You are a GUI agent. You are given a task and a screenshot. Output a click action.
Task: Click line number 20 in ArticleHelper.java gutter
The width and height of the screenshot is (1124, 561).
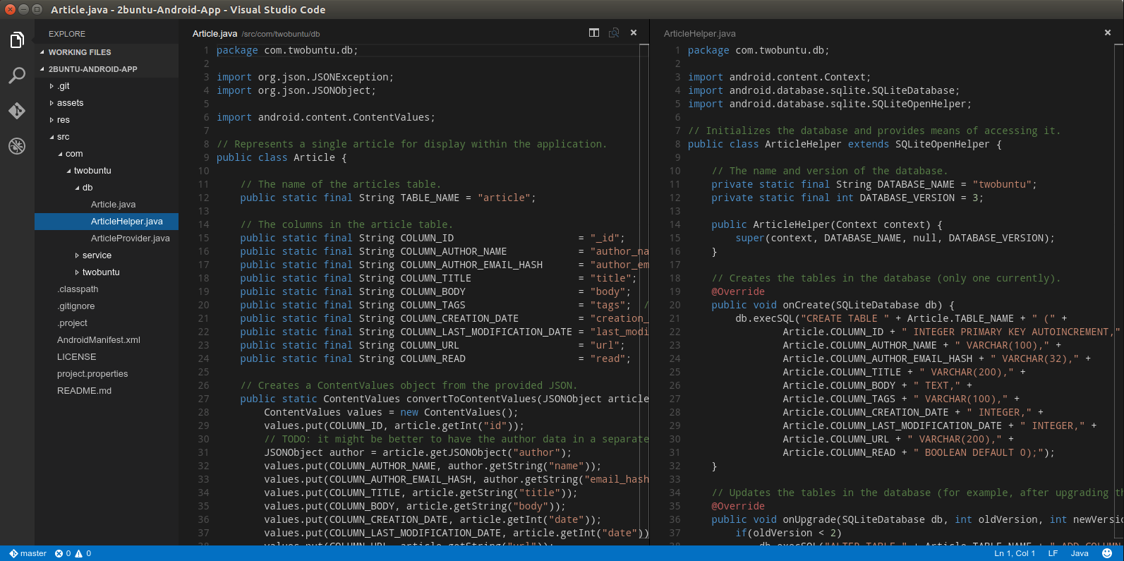point(675,305)
